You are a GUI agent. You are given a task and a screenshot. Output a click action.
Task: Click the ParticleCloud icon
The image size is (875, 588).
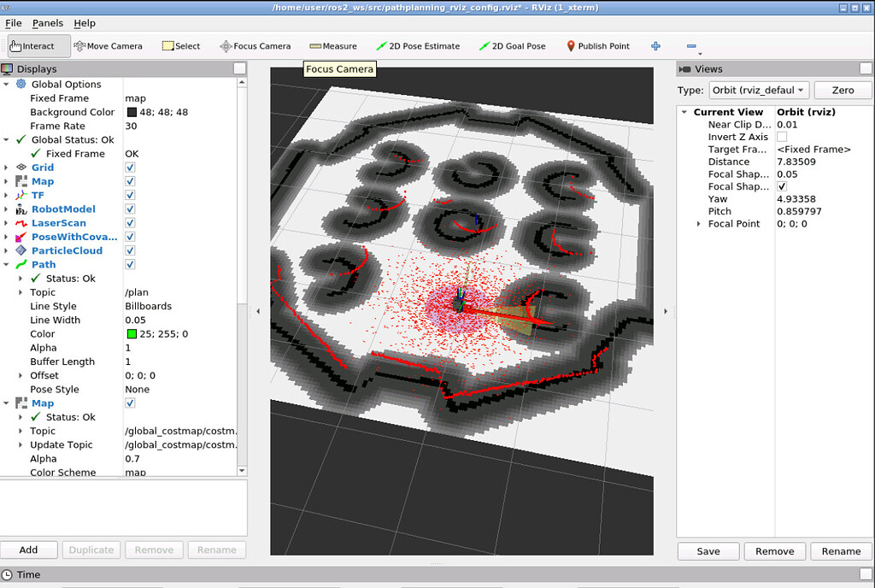click(x=21, y=250)
